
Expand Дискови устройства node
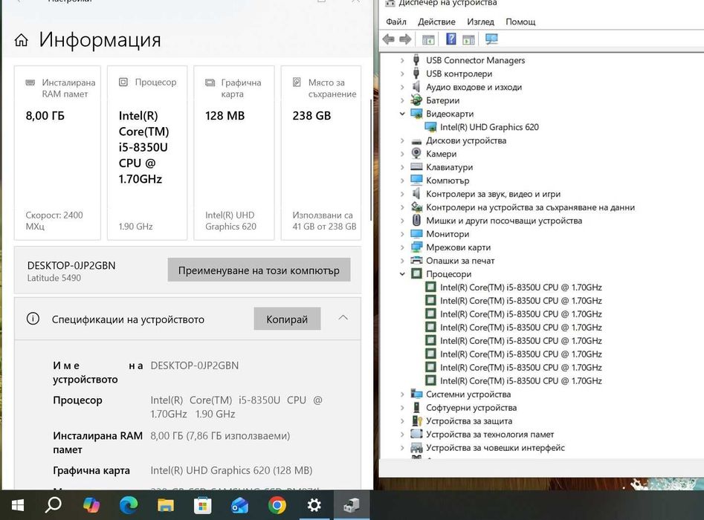click(402, 140)
